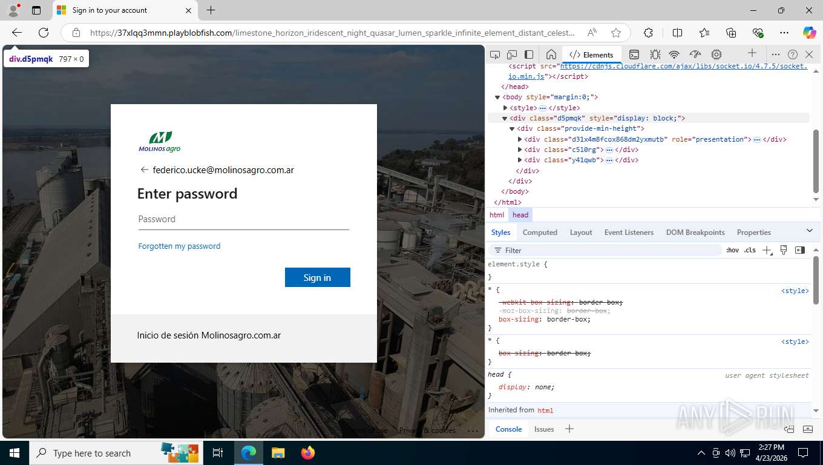Open the DevTools Welcome home icon
Image resolution: width=823 pixels, height=465 pixels.
tap(551, 54)
